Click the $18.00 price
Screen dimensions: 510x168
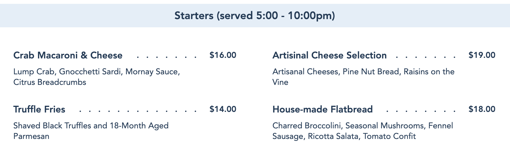482,109
